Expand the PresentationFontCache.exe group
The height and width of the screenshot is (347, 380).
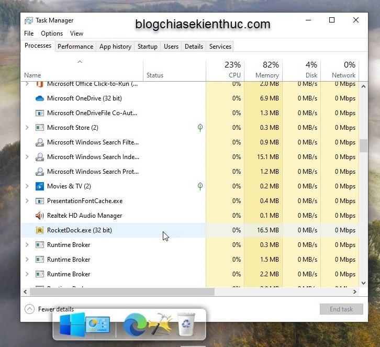[x=27, y=201]
